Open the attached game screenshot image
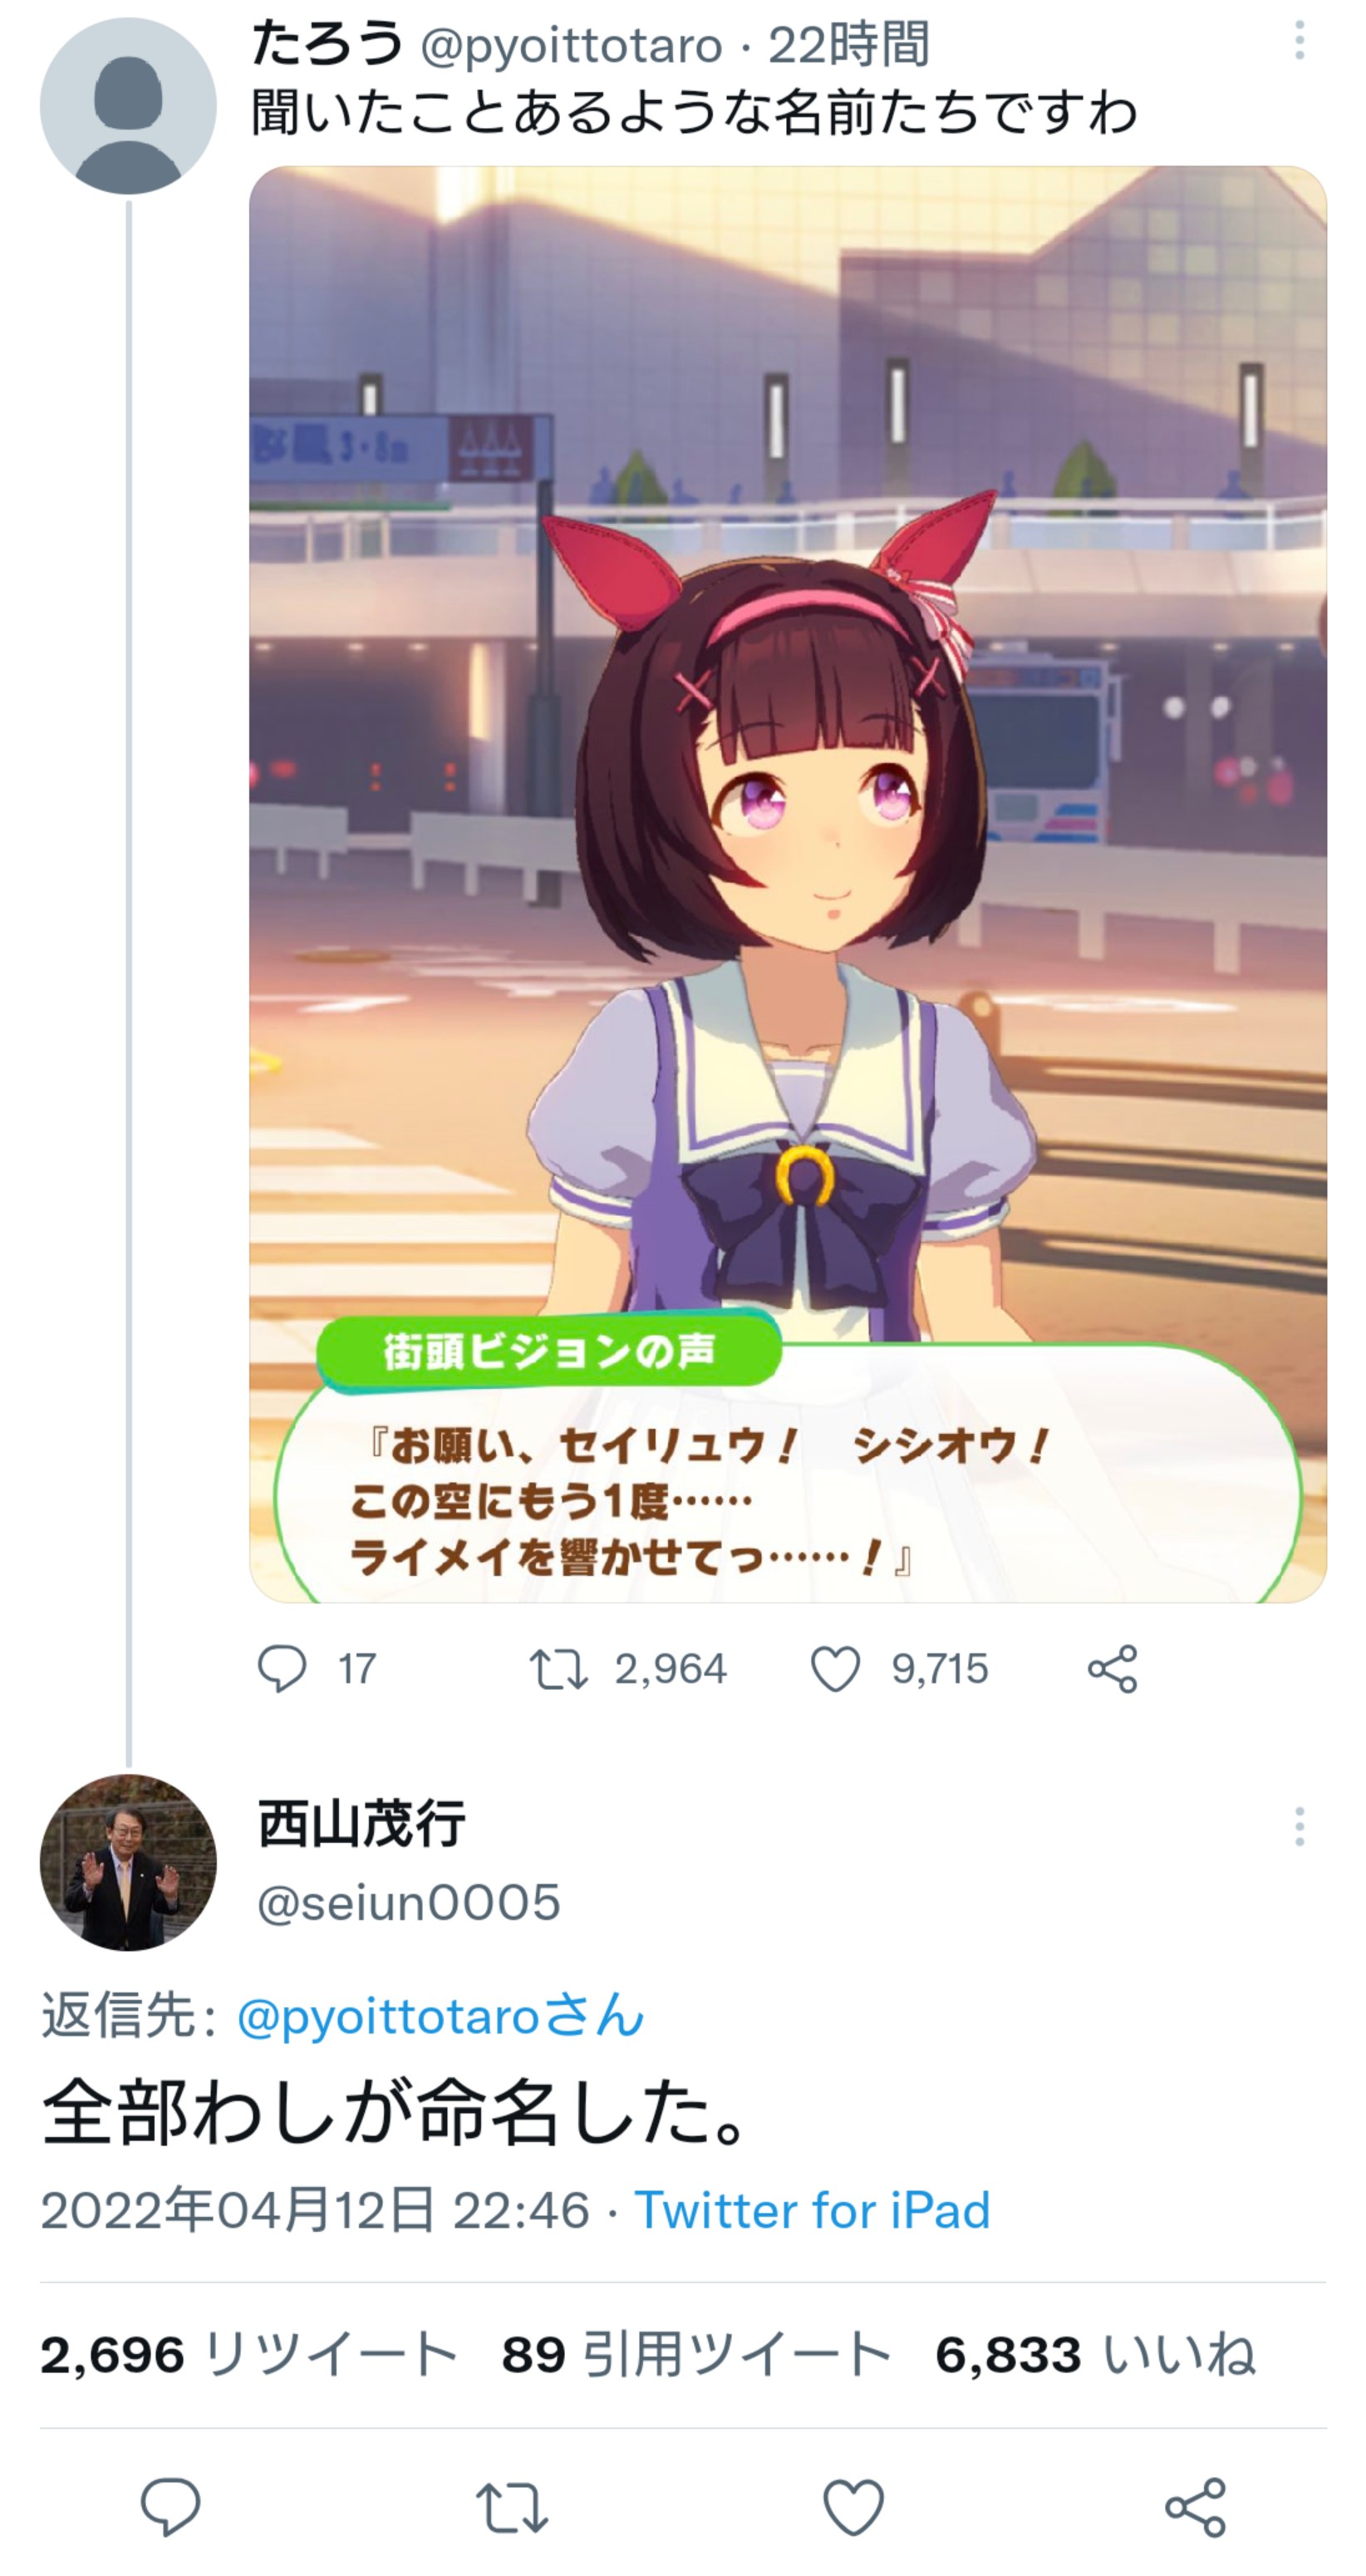This screenshot has height=2576, width=1366. [x=788, y=884]
